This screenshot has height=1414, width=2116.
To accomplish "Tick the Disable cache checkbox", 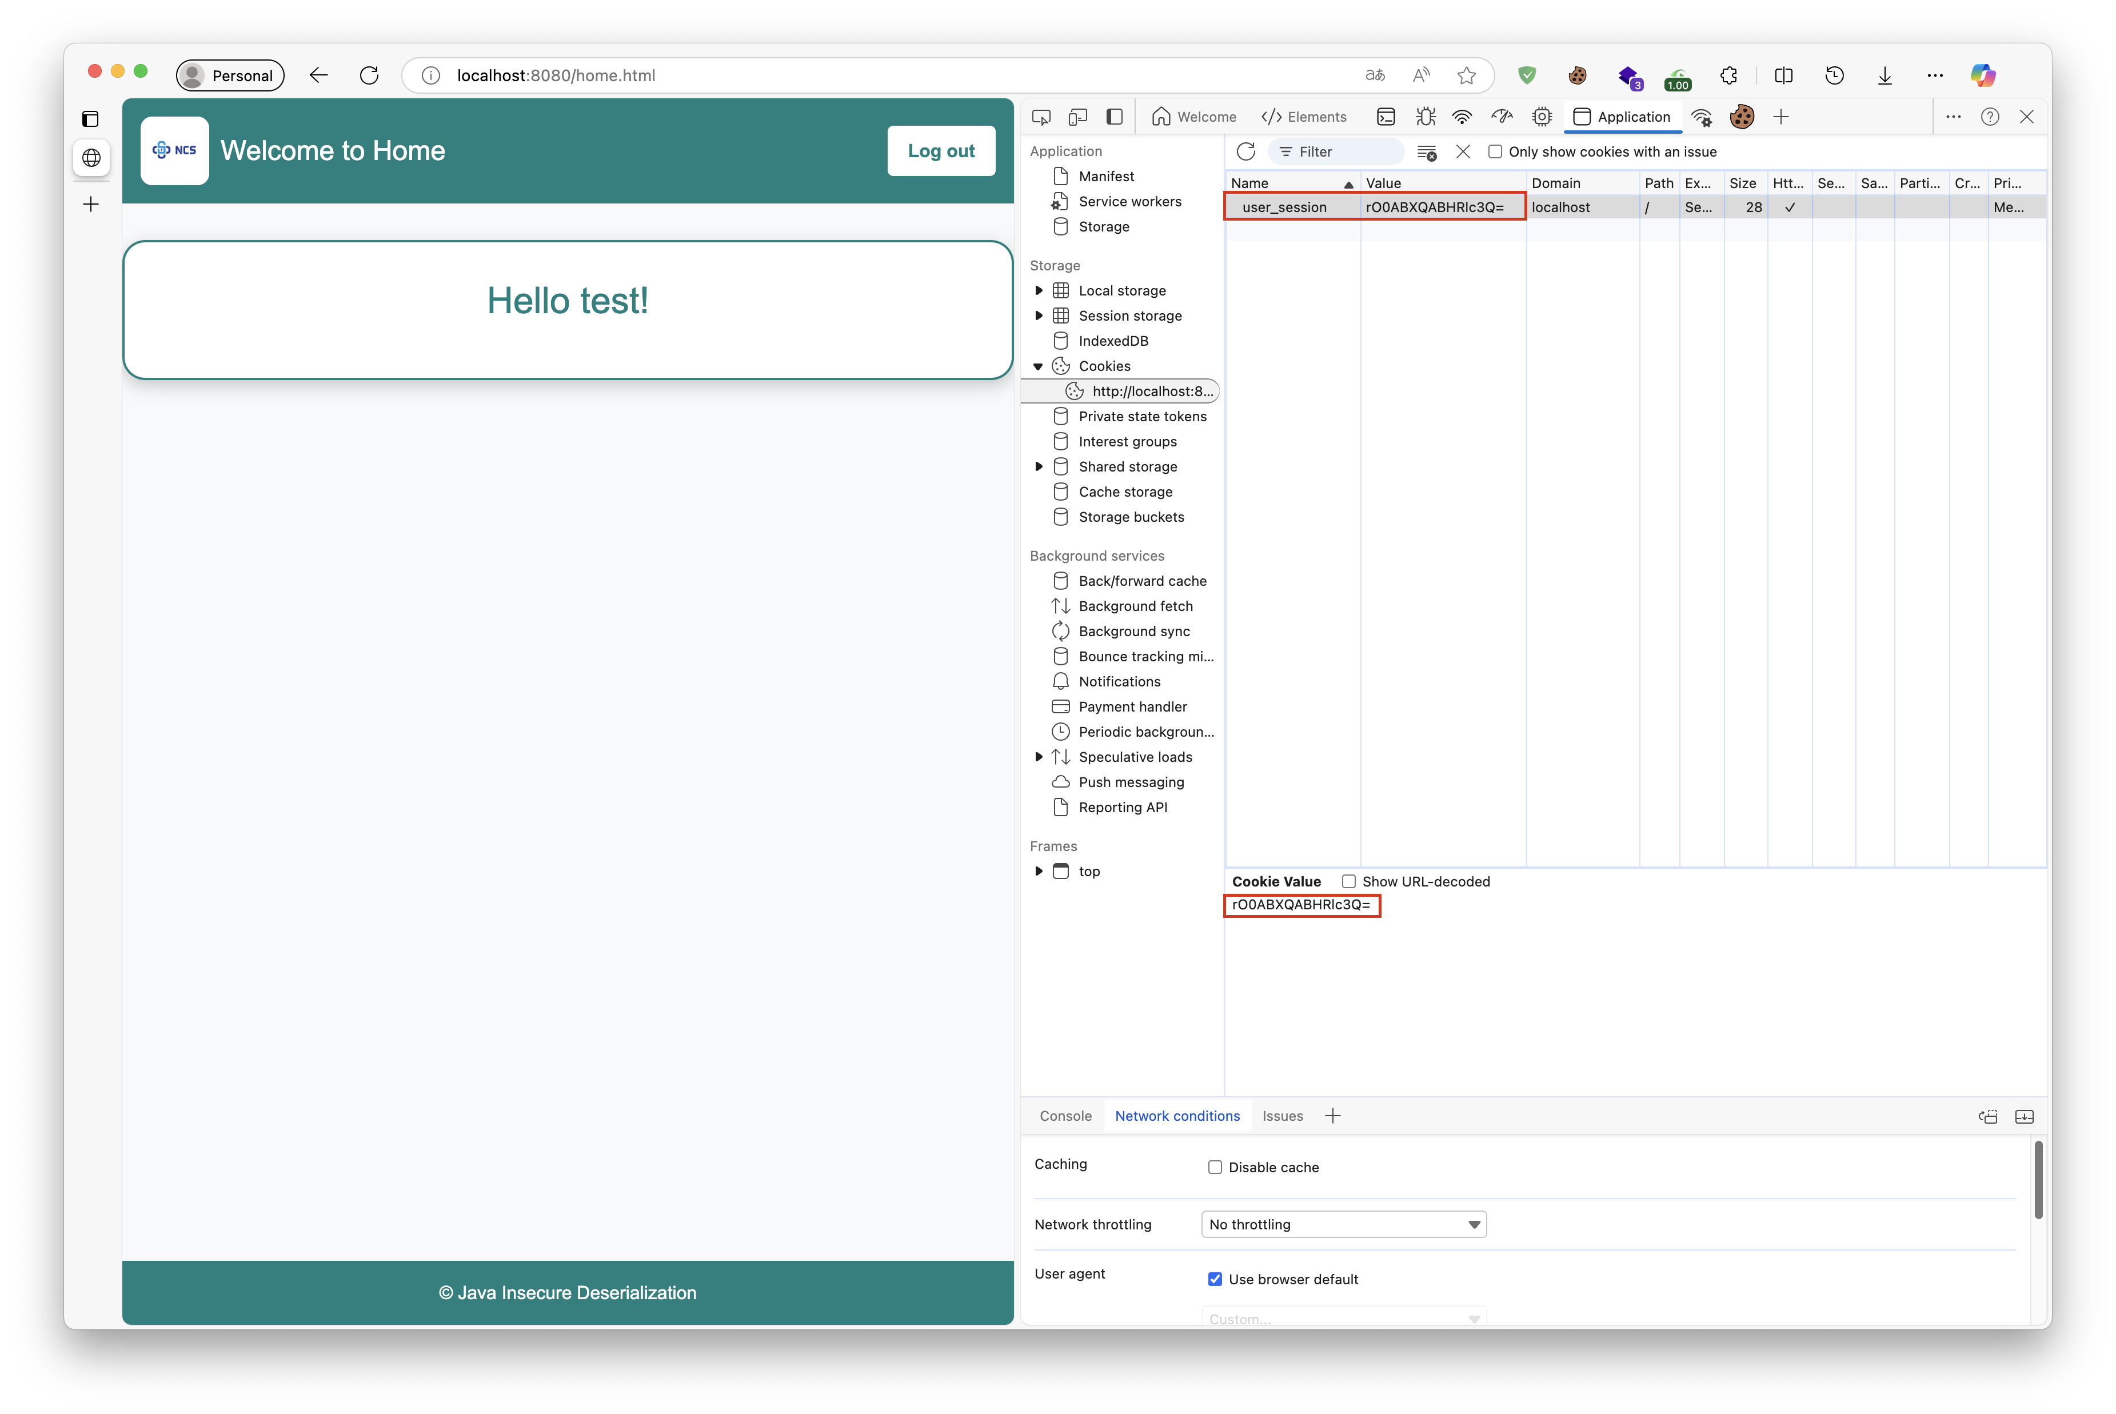I will (1215, 1167).
